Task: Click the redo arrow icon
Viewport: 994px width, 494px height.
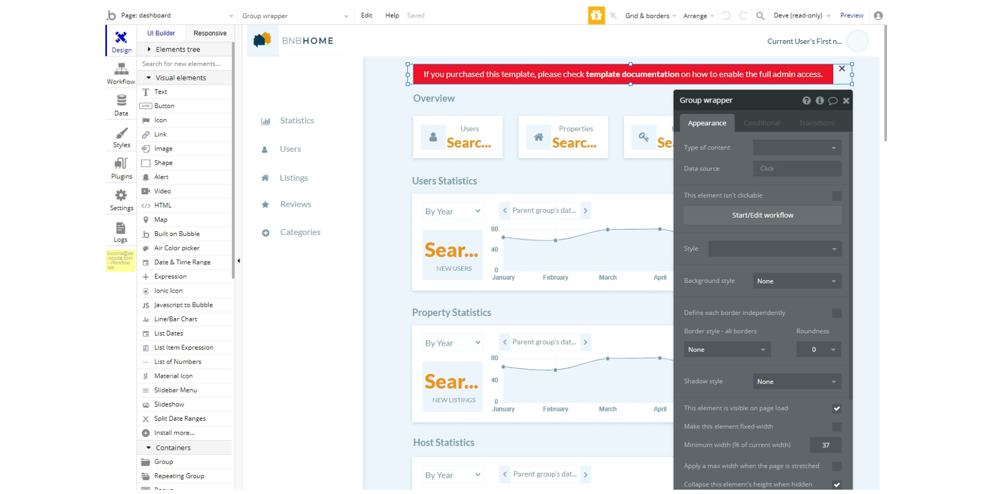Action: 743,15
